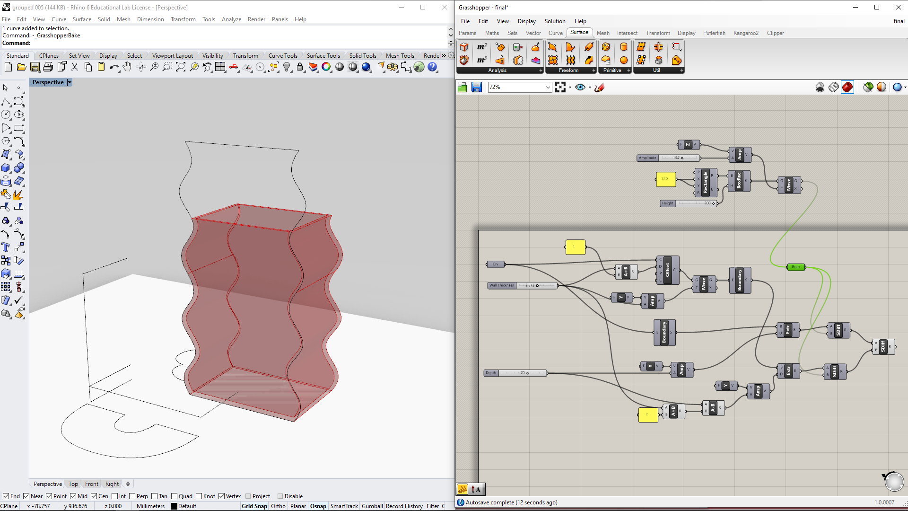Enable the Planar mode checkbox
The height and width of the screenshot is (511, 908).
point(297,505)
